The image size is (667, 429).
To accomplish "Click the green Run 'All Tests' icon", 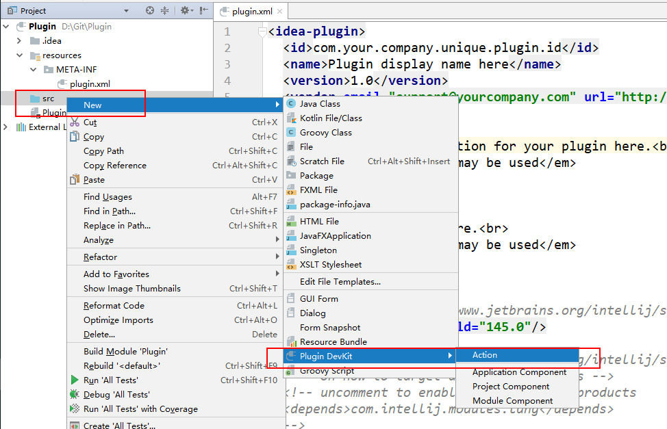I will [x=75, y=380].
